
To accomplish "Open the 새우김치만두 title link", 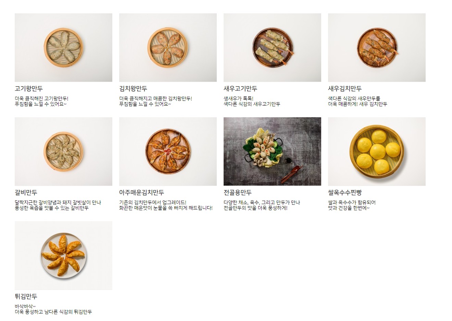I will [x=345, y=89].
